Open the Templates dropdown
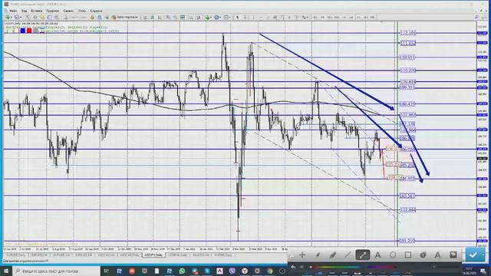 click(227, 17)
